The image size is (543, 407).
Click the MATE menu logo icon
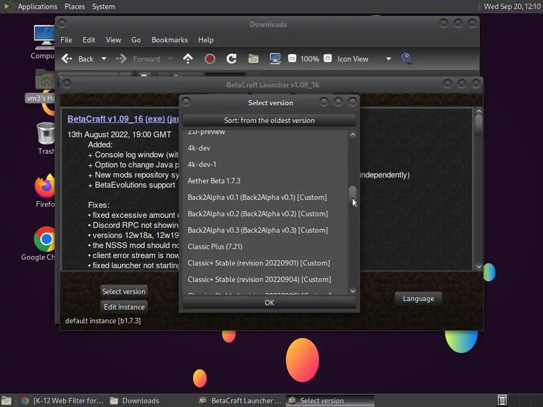click(8, 6)
